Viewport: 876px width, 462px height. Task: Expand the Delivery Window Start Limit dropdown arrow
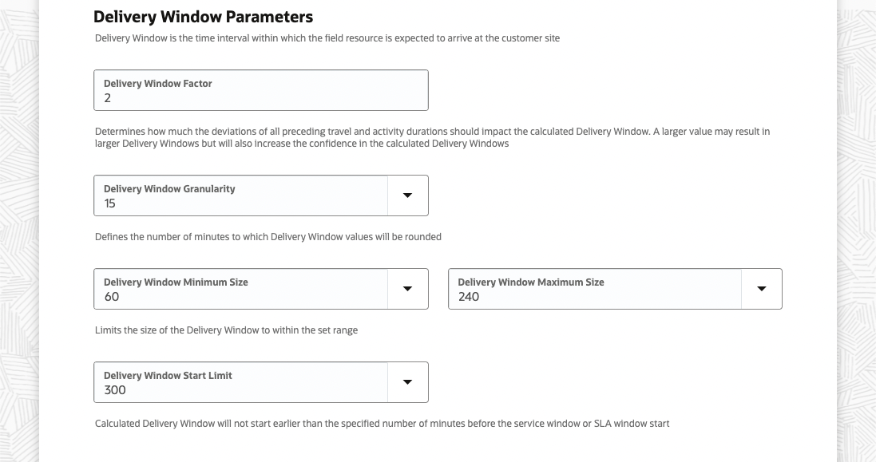pos(407,382)
